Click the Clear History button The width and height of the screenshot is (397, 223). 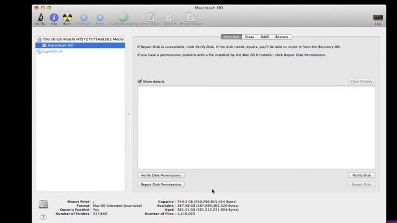click(x=361, y=81)
